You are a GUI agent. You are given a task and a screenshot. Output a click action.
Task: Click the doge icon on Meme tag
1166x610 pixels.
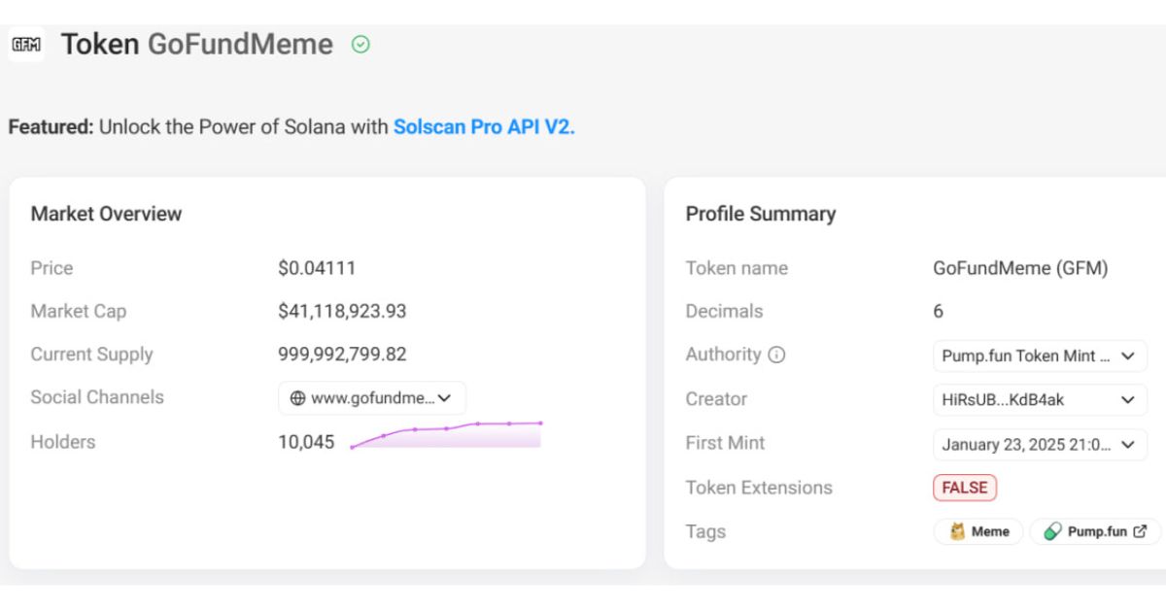(957, 531)
